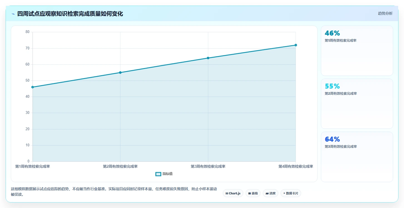Screen dimensions: 404x208
Task: Click the 第4周有效检索完成率 axis label
Action: (x=296, y=167)
